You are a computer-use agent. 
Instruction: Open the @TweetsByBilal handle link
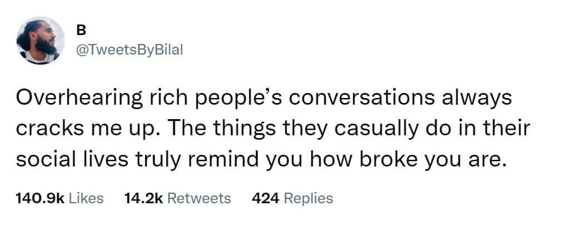tap(127, 50)
